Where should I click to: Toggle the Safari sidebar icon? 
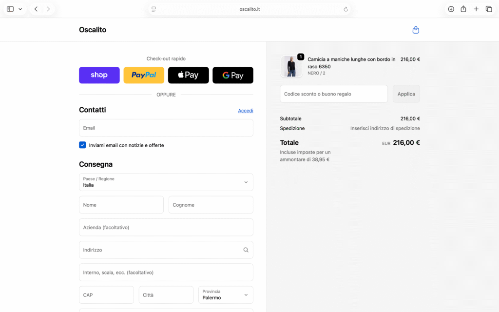click(10, 9)
